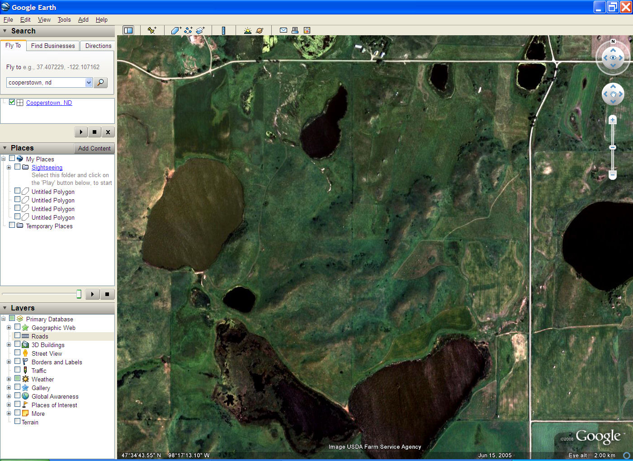Click the compass North N marker

(x=613, y=42)
